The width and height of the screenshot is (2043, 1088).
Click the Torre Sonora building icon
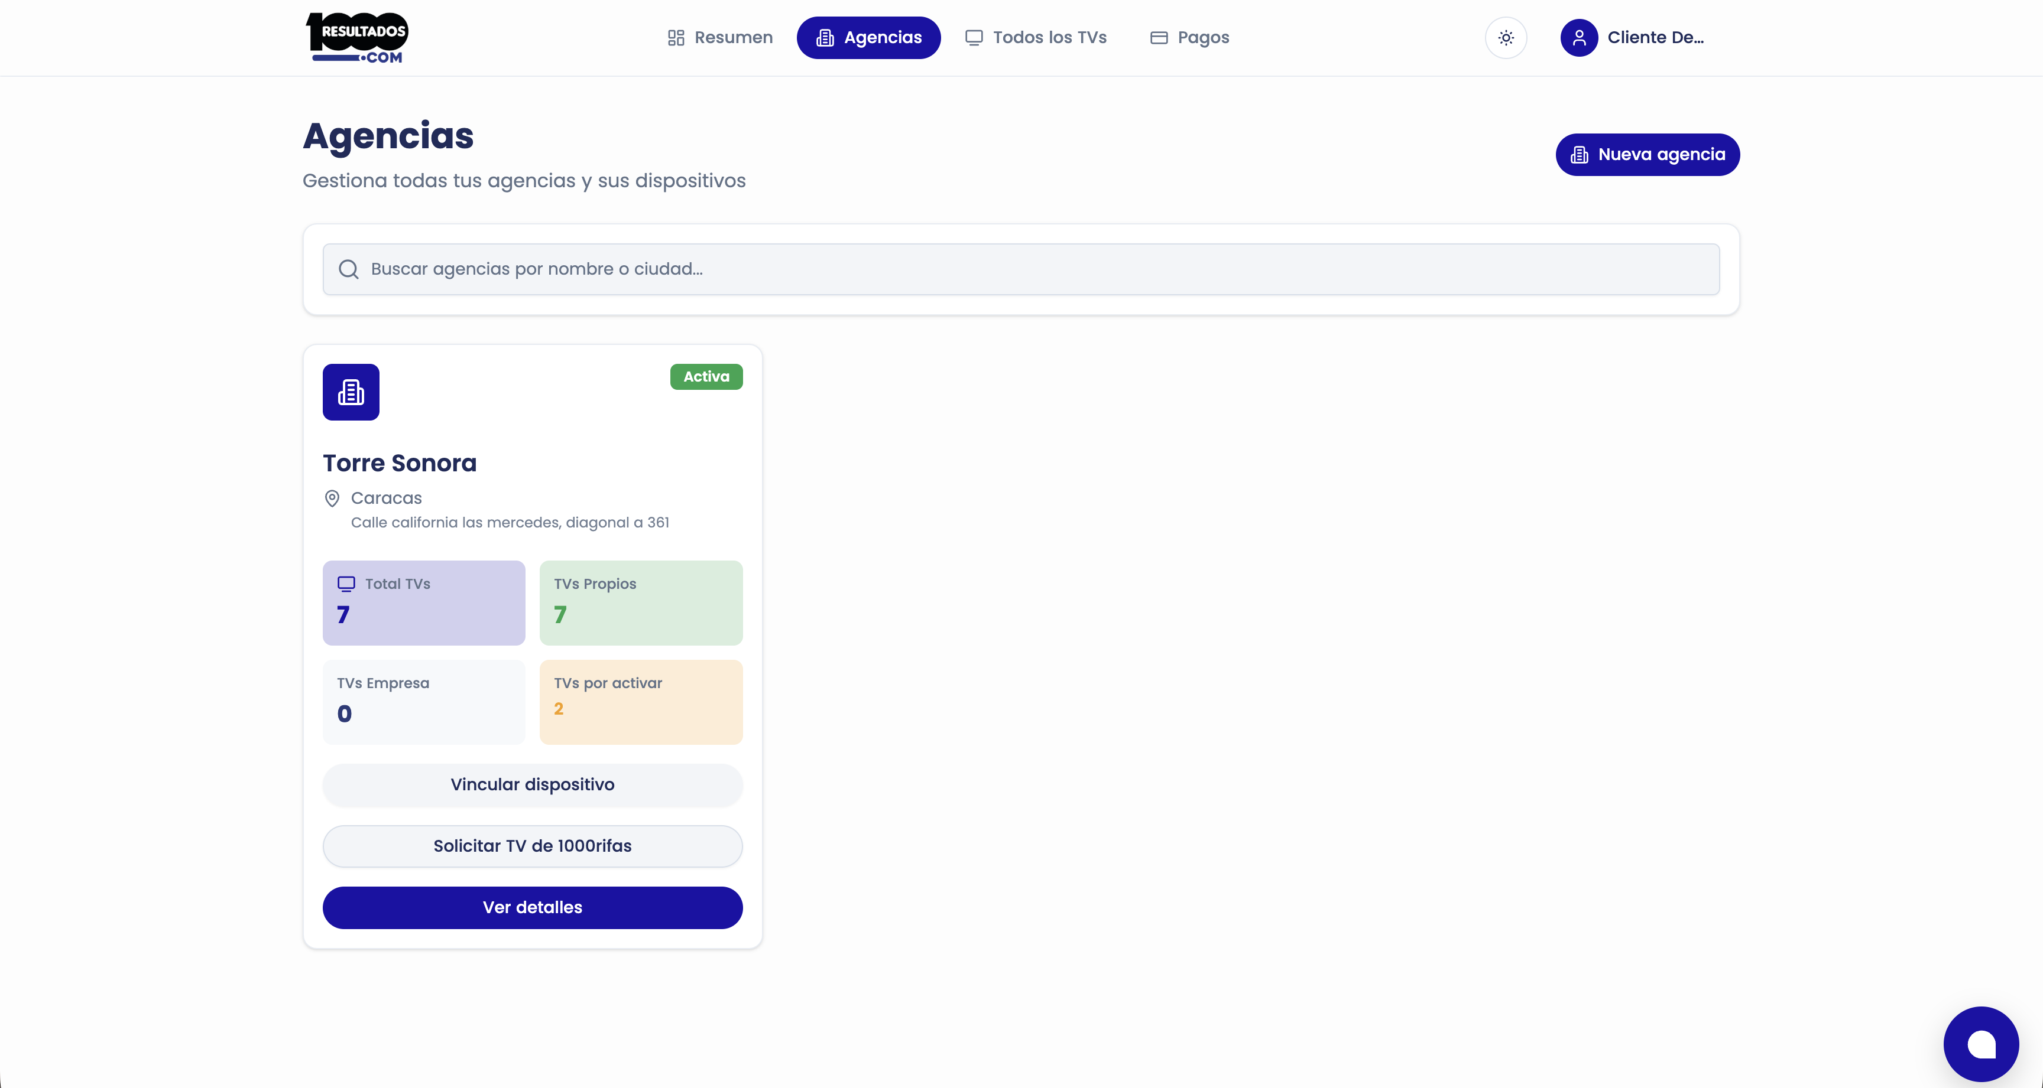351,392
